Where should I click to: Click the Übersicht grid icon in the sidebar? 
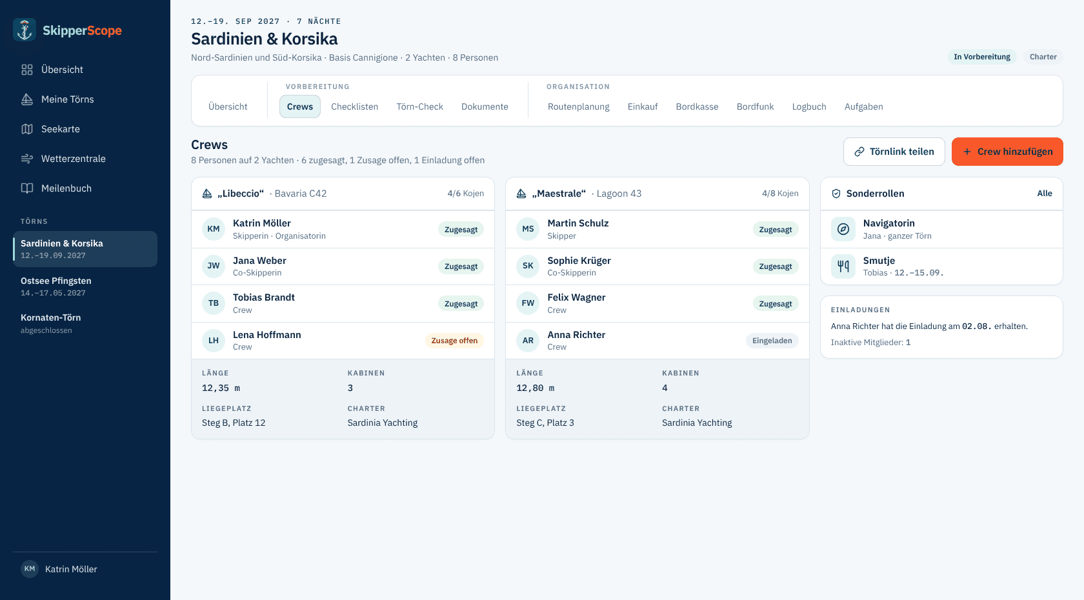[x=27, y=70]
